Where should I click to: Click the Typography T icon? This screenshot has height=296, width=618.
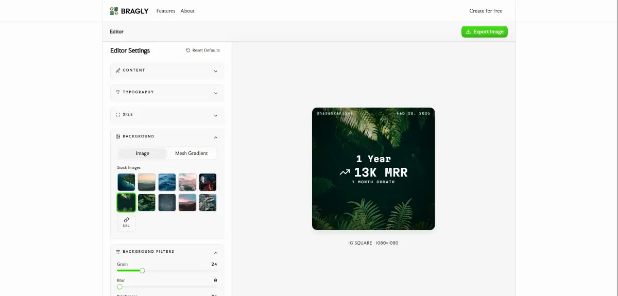click(x=118, y=93)
